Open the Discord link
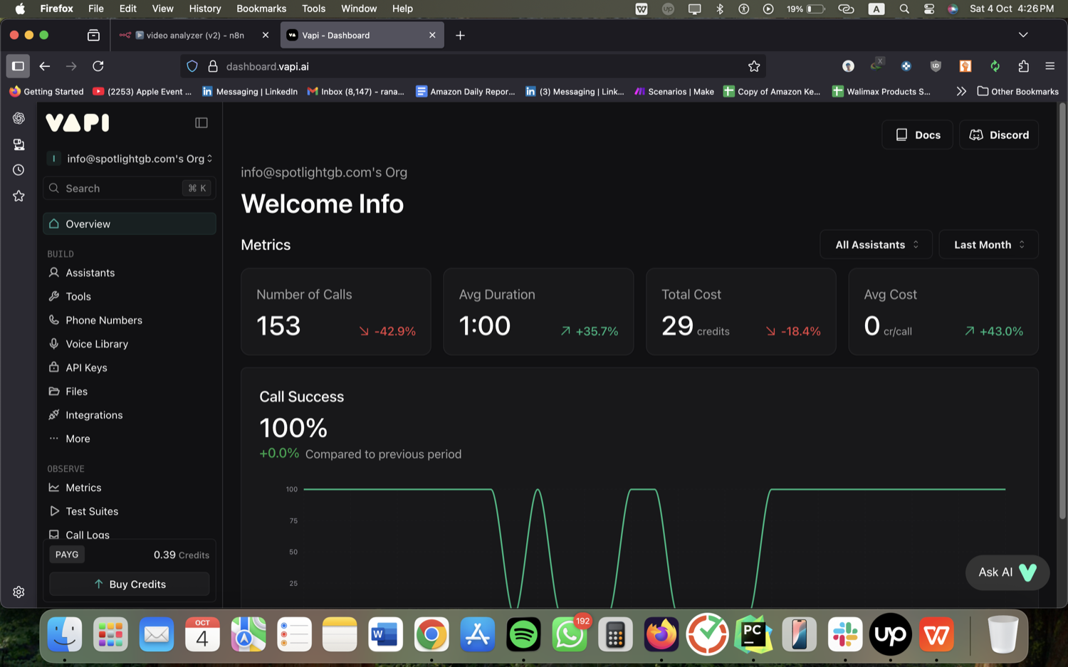 point(999,135)
